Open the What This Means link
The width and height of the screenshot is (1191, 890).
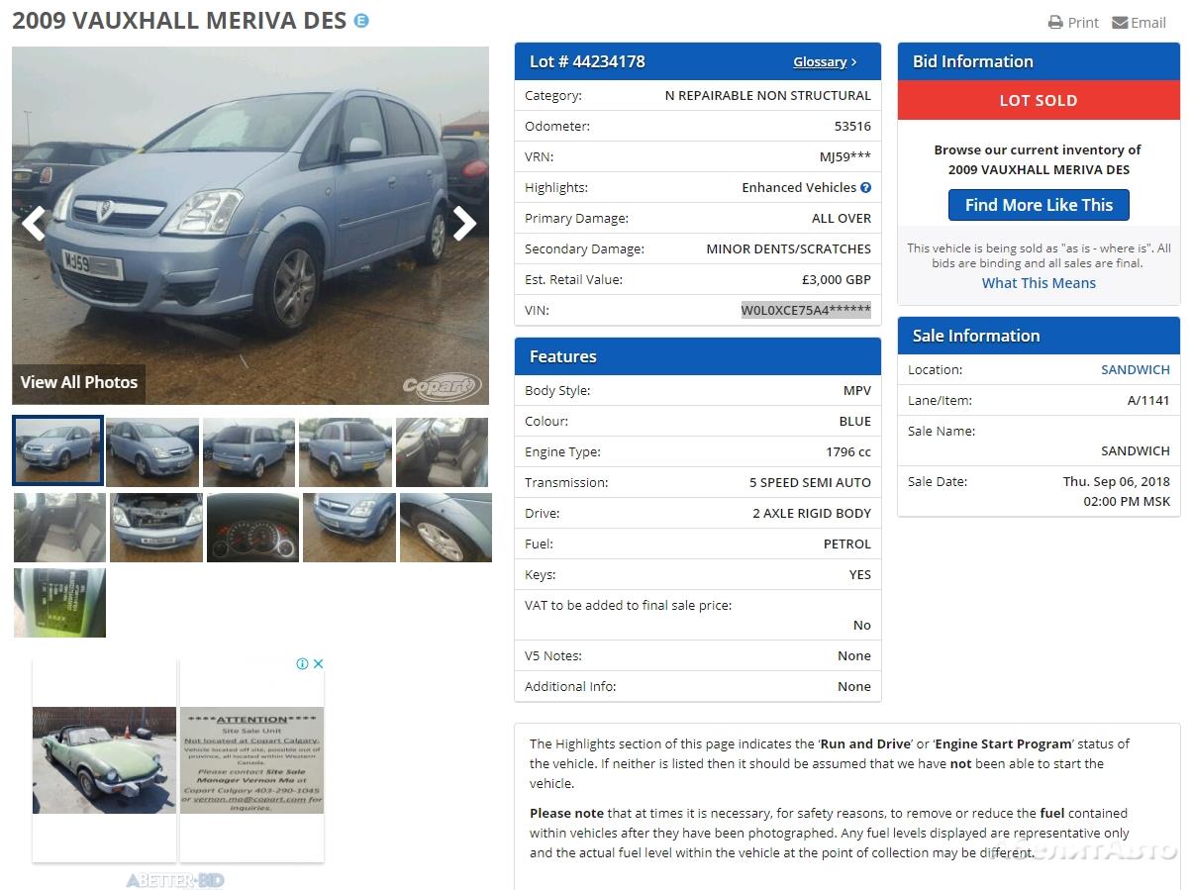(x=1039, y=283)
